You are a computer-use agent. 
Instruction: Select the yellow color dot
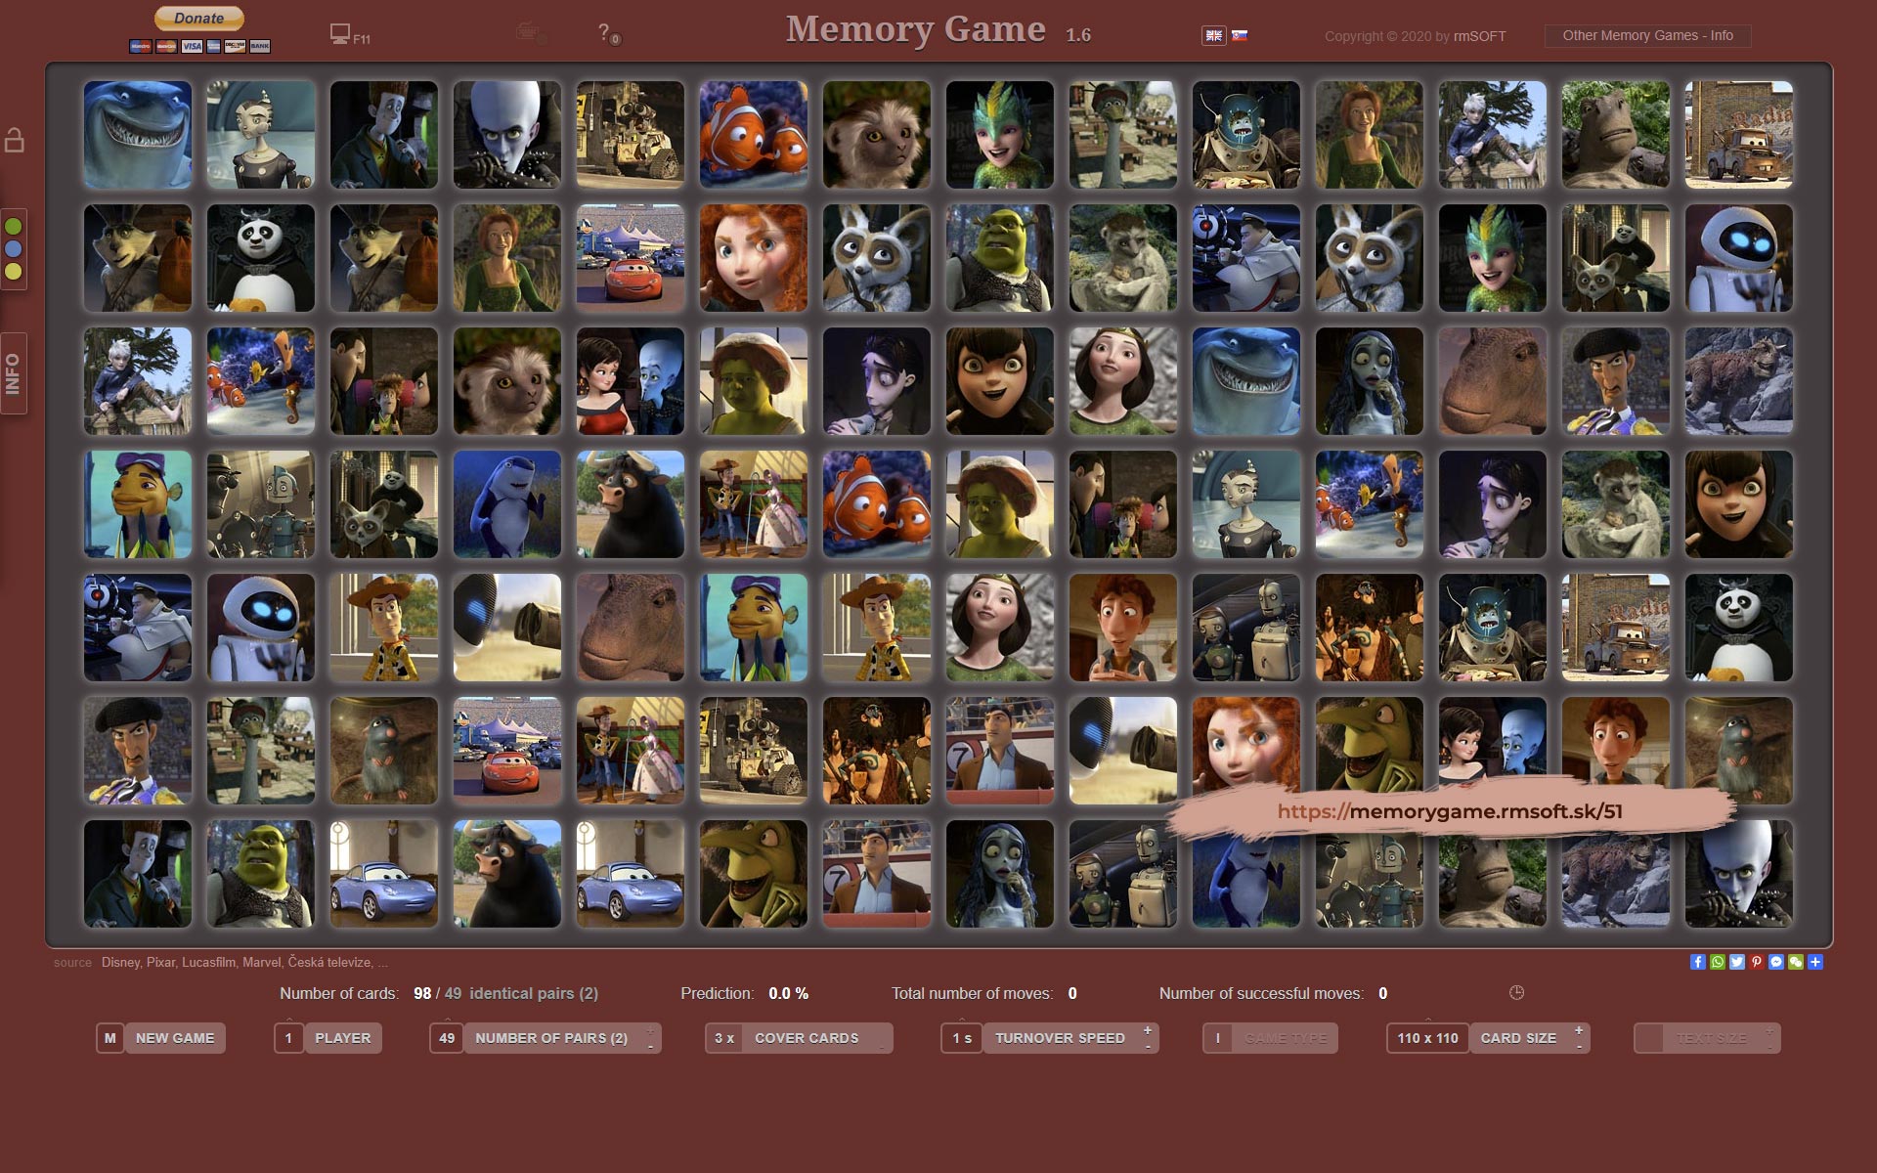[14, 272]
